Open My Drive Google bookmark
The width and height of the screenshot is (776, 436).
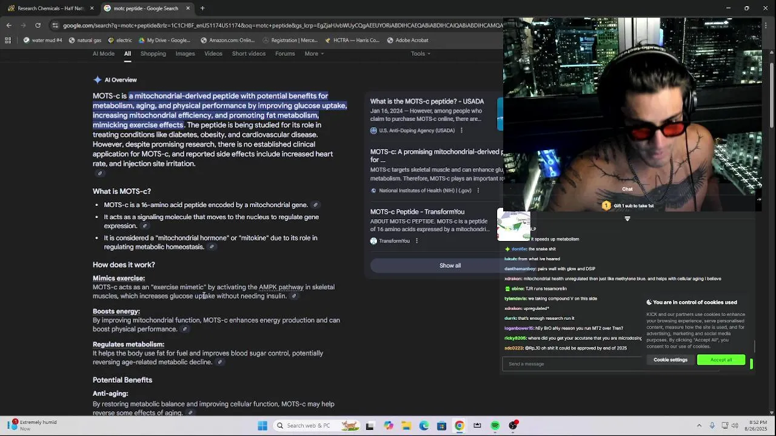click(x=164, y=41)
